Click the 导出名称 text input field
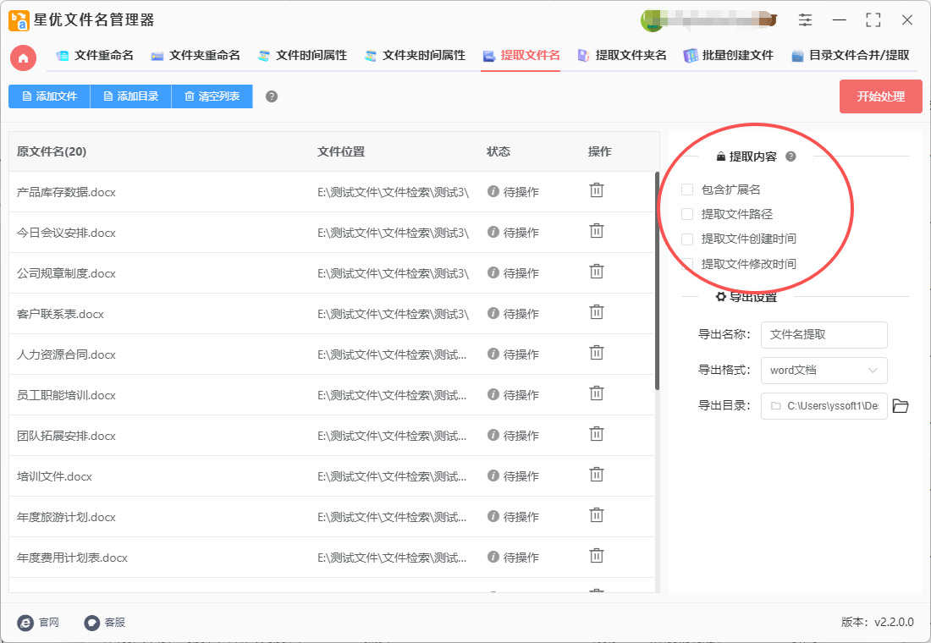The width and height of the screenshot is (931, 643). tap(824, 335)
